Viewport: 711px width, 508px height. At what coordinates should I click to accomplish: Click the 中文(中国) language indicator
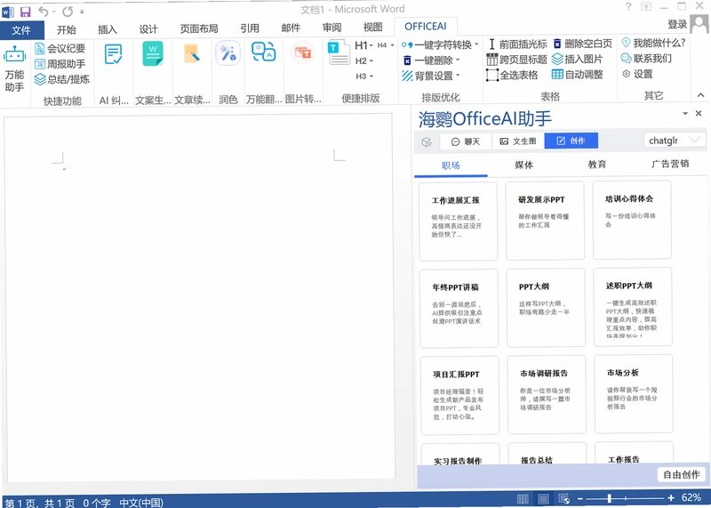(x=141, y=503)
